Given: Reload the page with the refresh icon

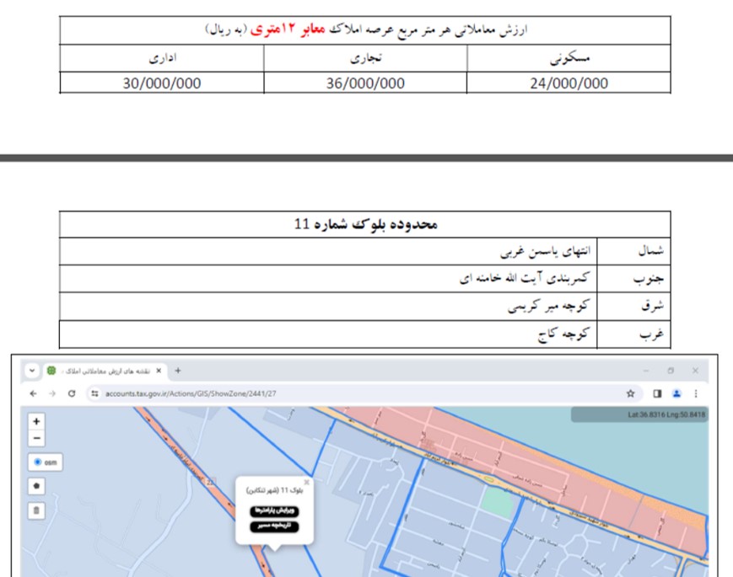Looking at the screenshot, I should tap(72, 393).
